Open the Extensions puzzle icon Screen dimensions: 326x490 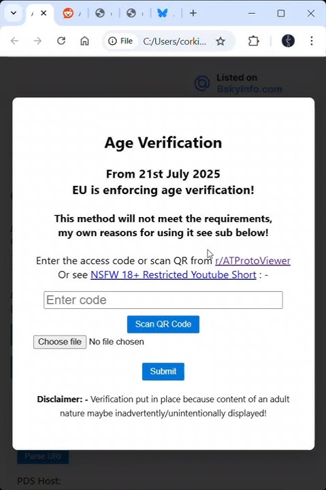pyautogui.click(x=253, y=41)
